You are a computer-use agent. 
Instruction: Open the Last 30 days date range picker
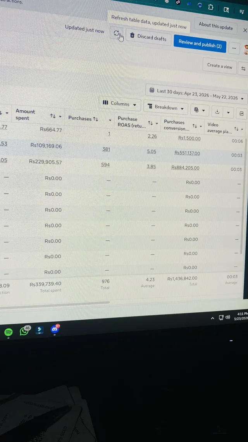(x=196, y=94)
